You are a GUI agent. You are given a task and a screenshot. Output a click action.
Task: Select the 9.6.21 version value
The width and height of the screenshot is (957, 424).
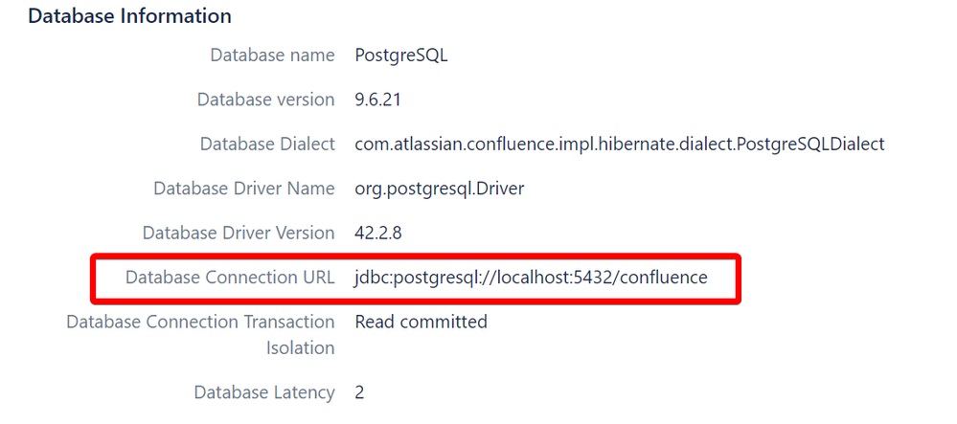coord(377,100)
